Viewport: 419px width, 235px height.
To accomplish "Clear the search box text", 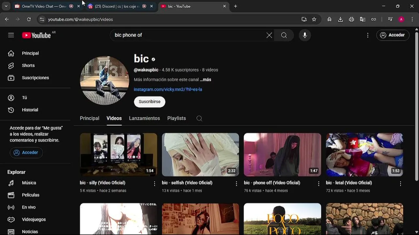I will click(x=269, y=35).
